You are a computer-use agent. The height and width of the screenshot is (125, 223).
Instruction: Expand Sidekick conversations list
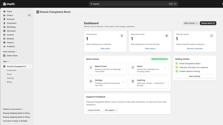click(13, 109)
